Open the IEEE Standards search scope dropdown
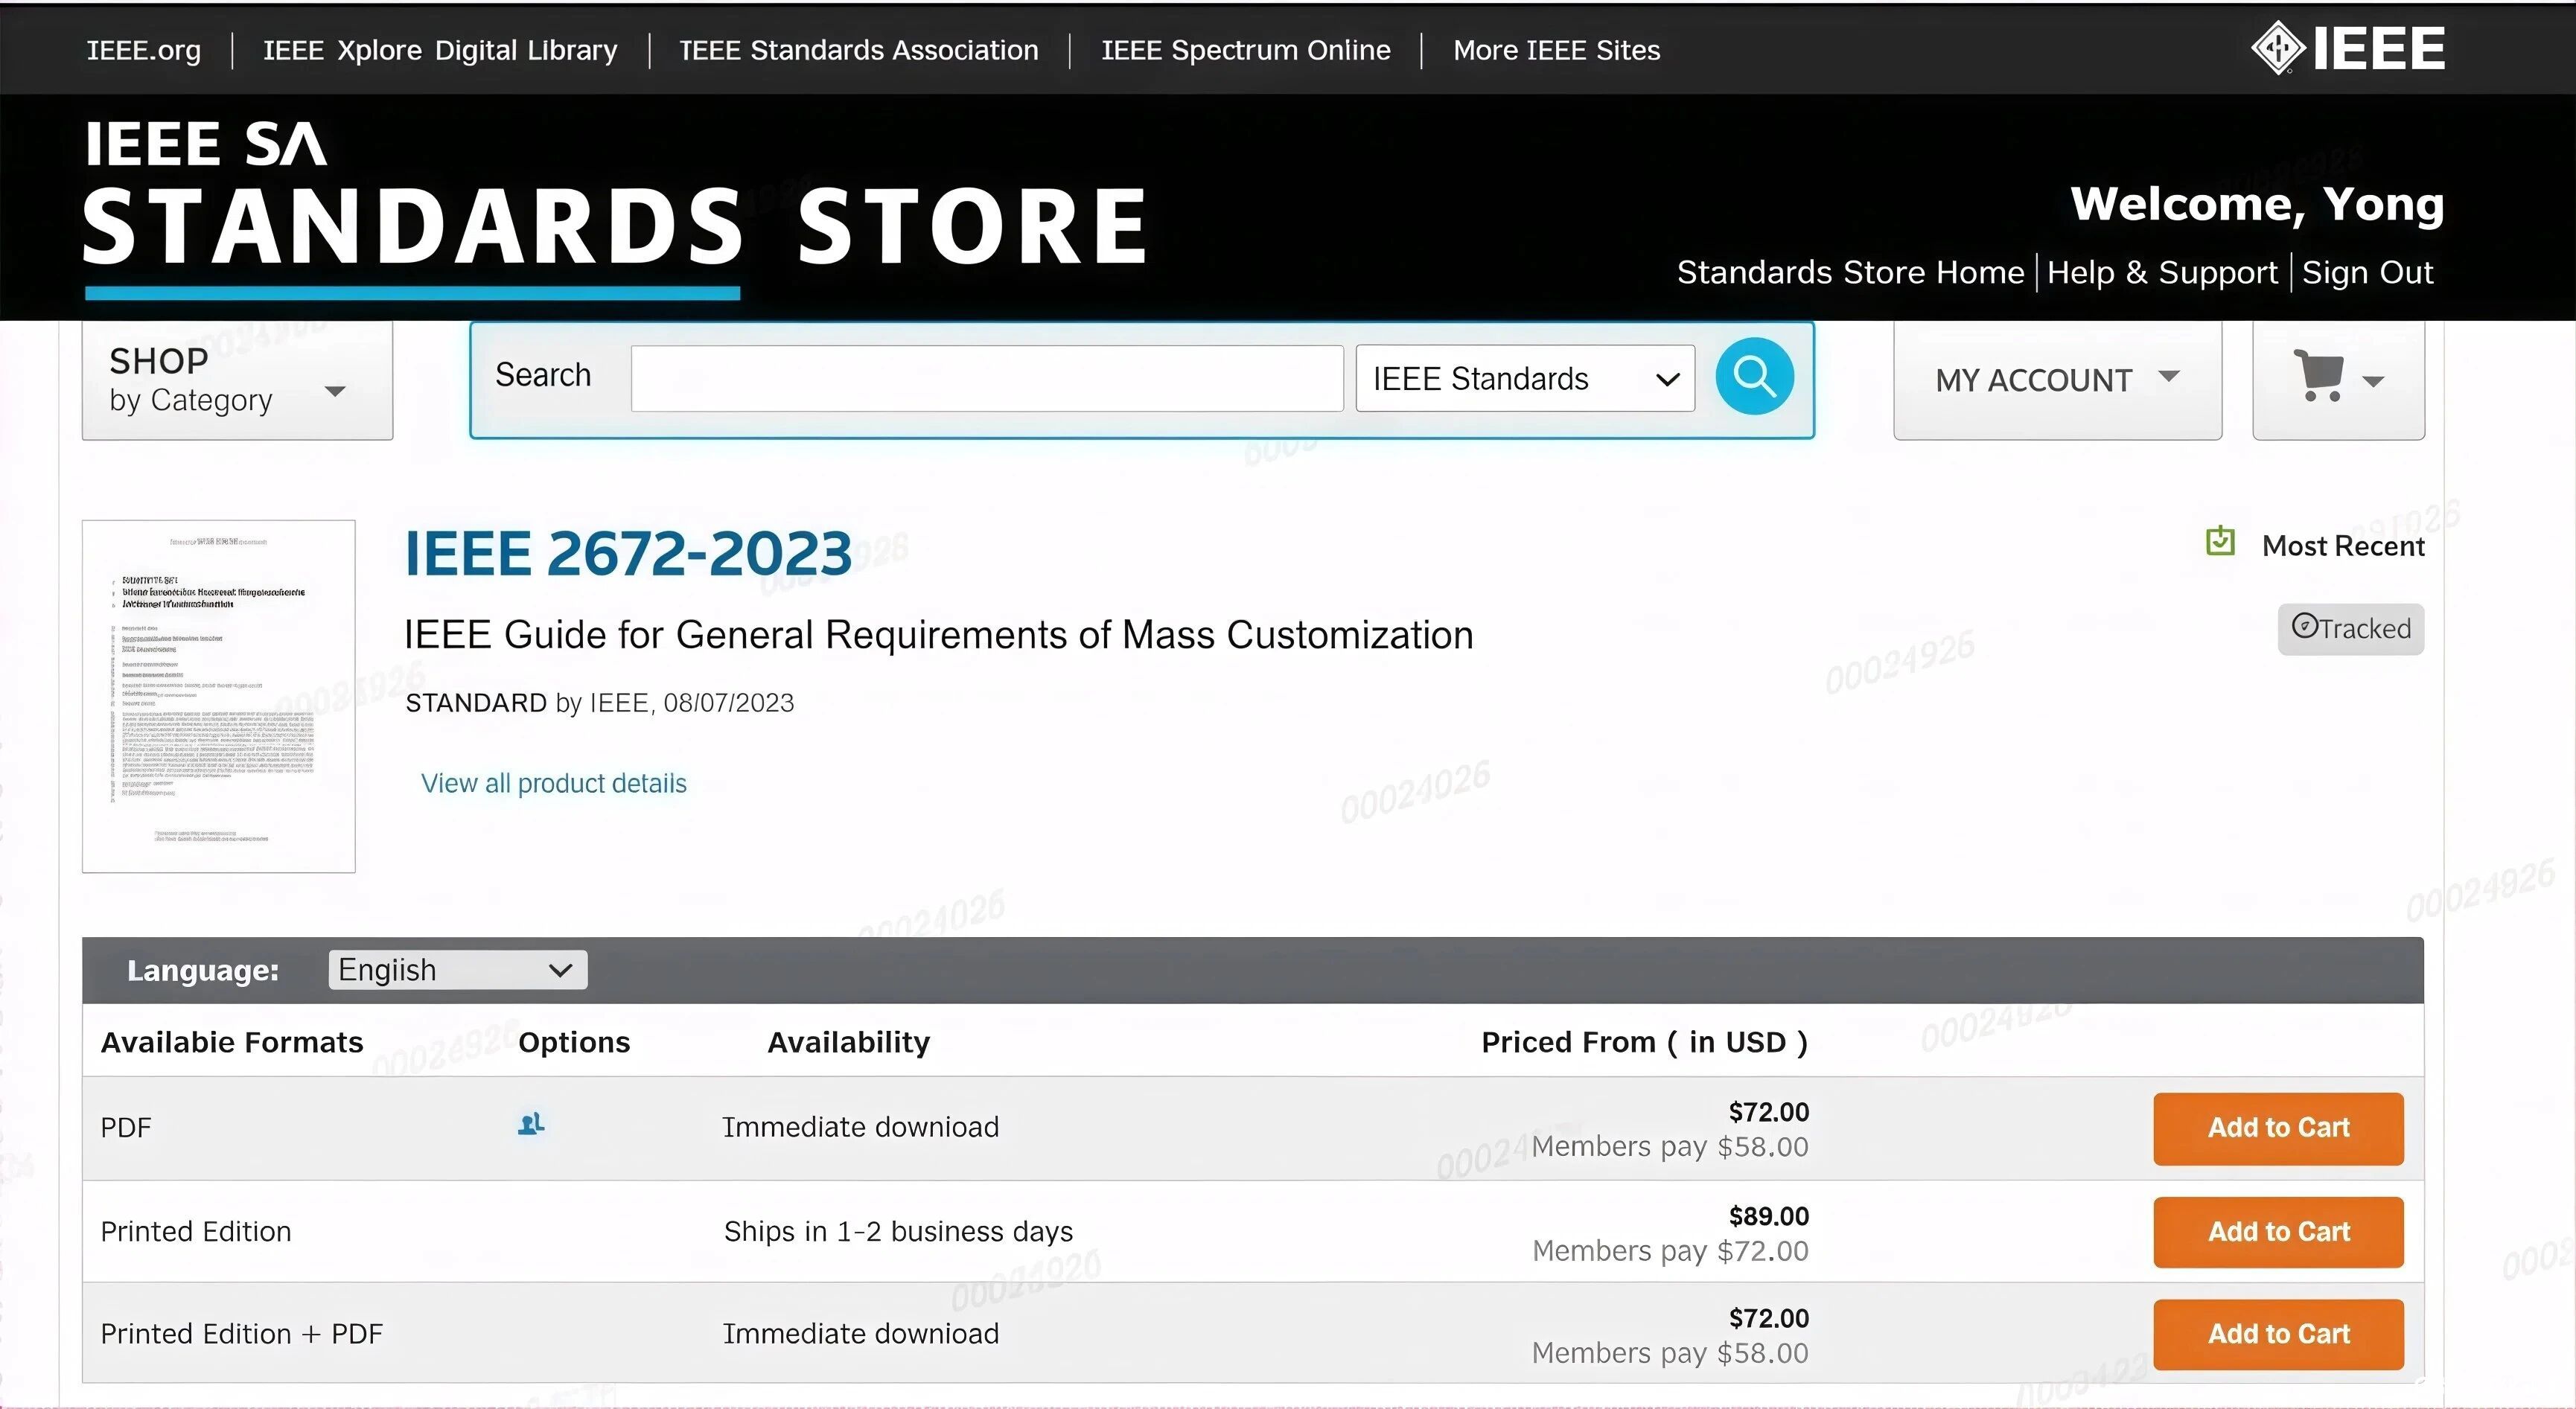Screen dimensions: 2576x1409 pyautogui.click(x=1524, y=379)
